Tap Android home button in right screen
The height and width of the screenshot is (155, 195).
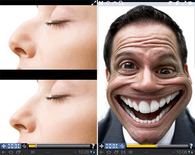tap(109, 152)
